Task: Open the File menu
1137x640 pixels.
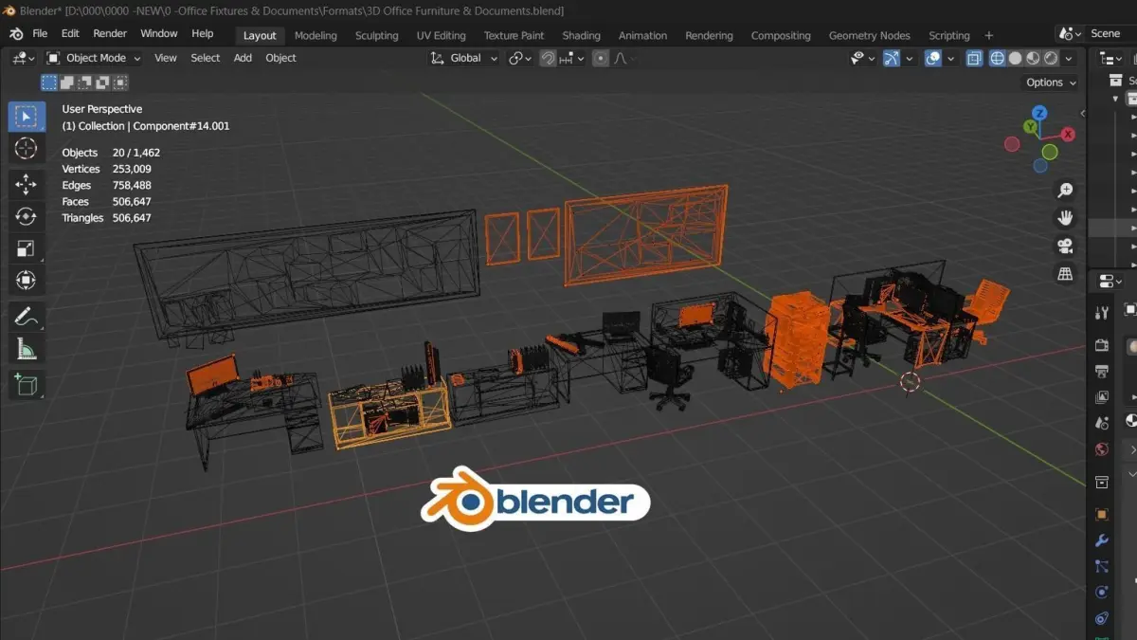Action: (x=40, y=34)
